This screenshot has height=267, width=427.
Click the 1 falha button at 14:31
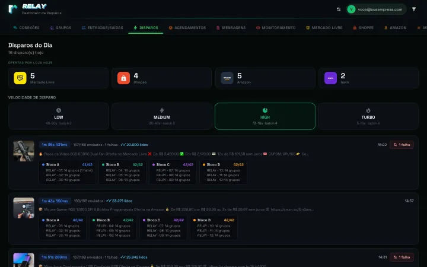(401, 257)
